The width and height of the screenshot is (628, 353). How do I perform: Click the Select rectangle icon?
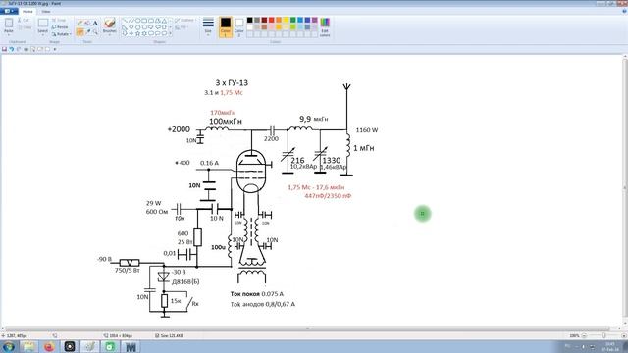(43, 24)
